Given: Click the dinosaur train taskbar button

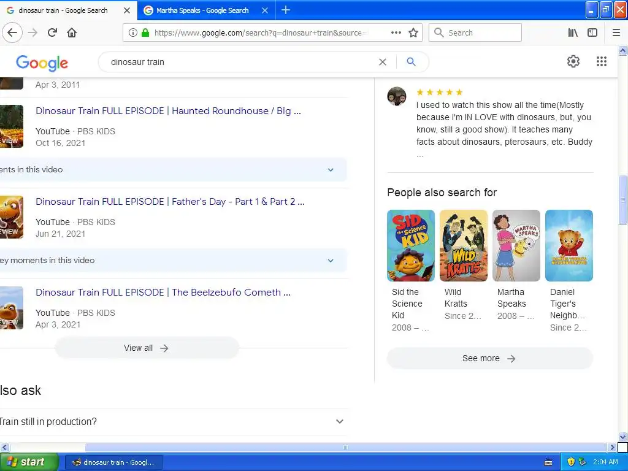Looking at the screenshot, I should [113, 462].
